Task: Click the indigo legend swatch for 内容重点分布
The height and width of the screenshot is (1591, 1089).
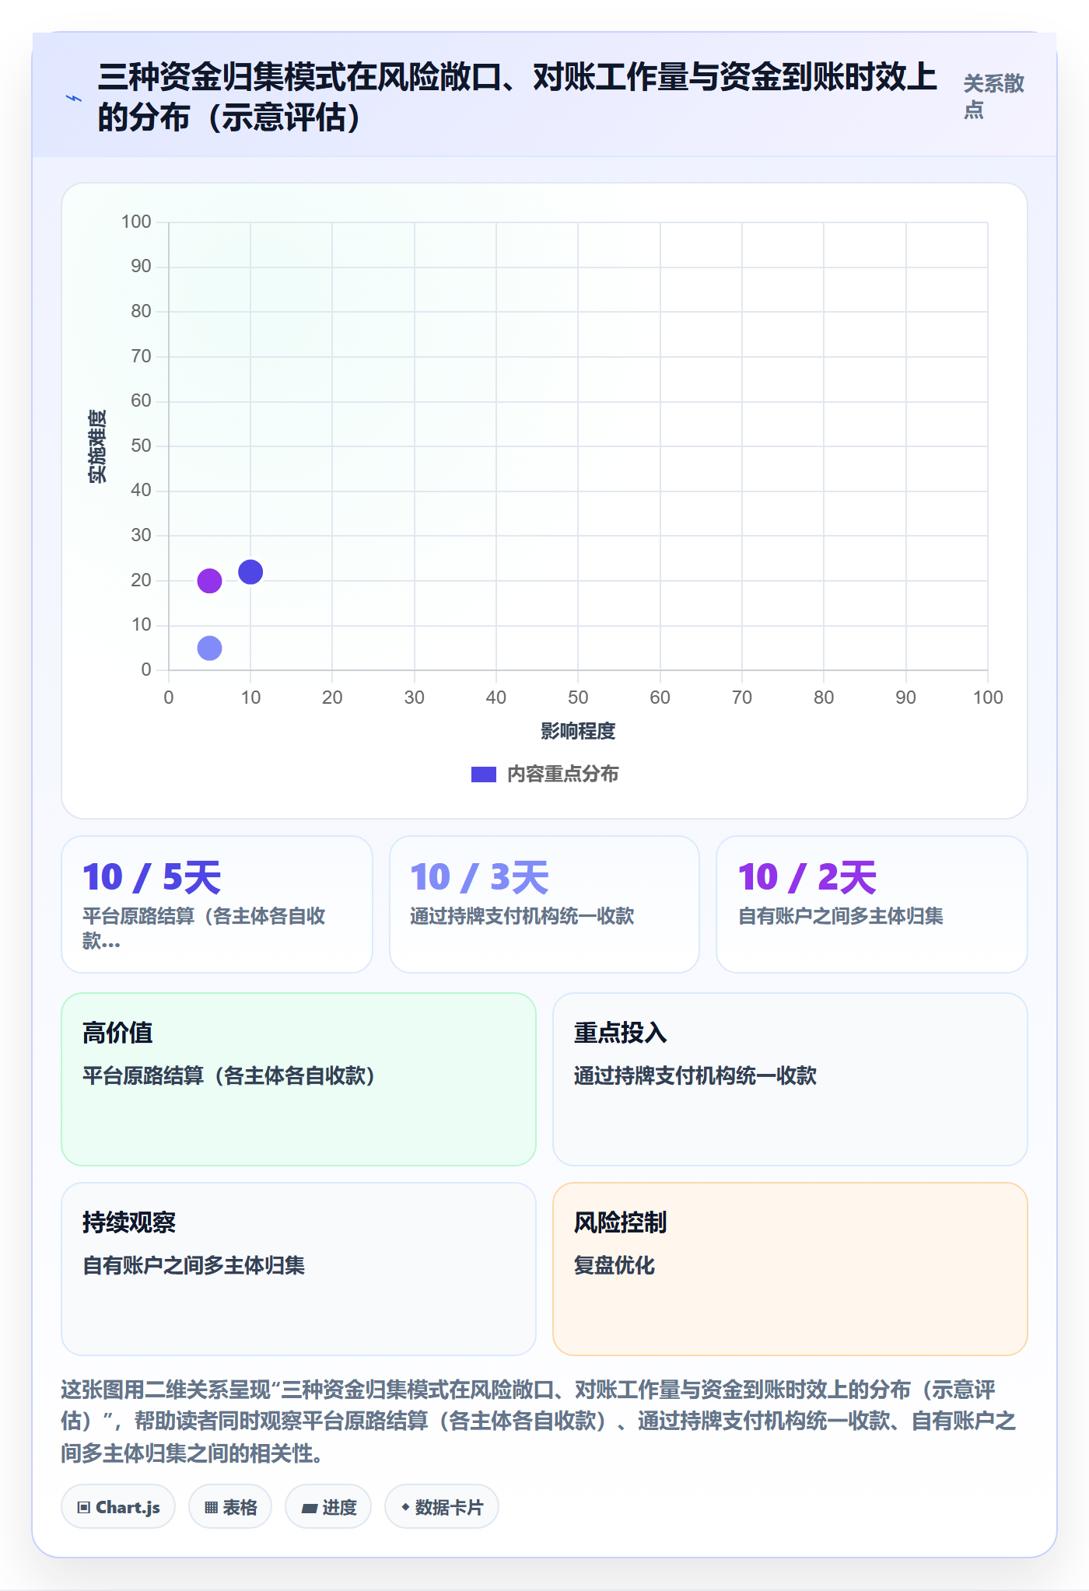Action: click(484, 775)
